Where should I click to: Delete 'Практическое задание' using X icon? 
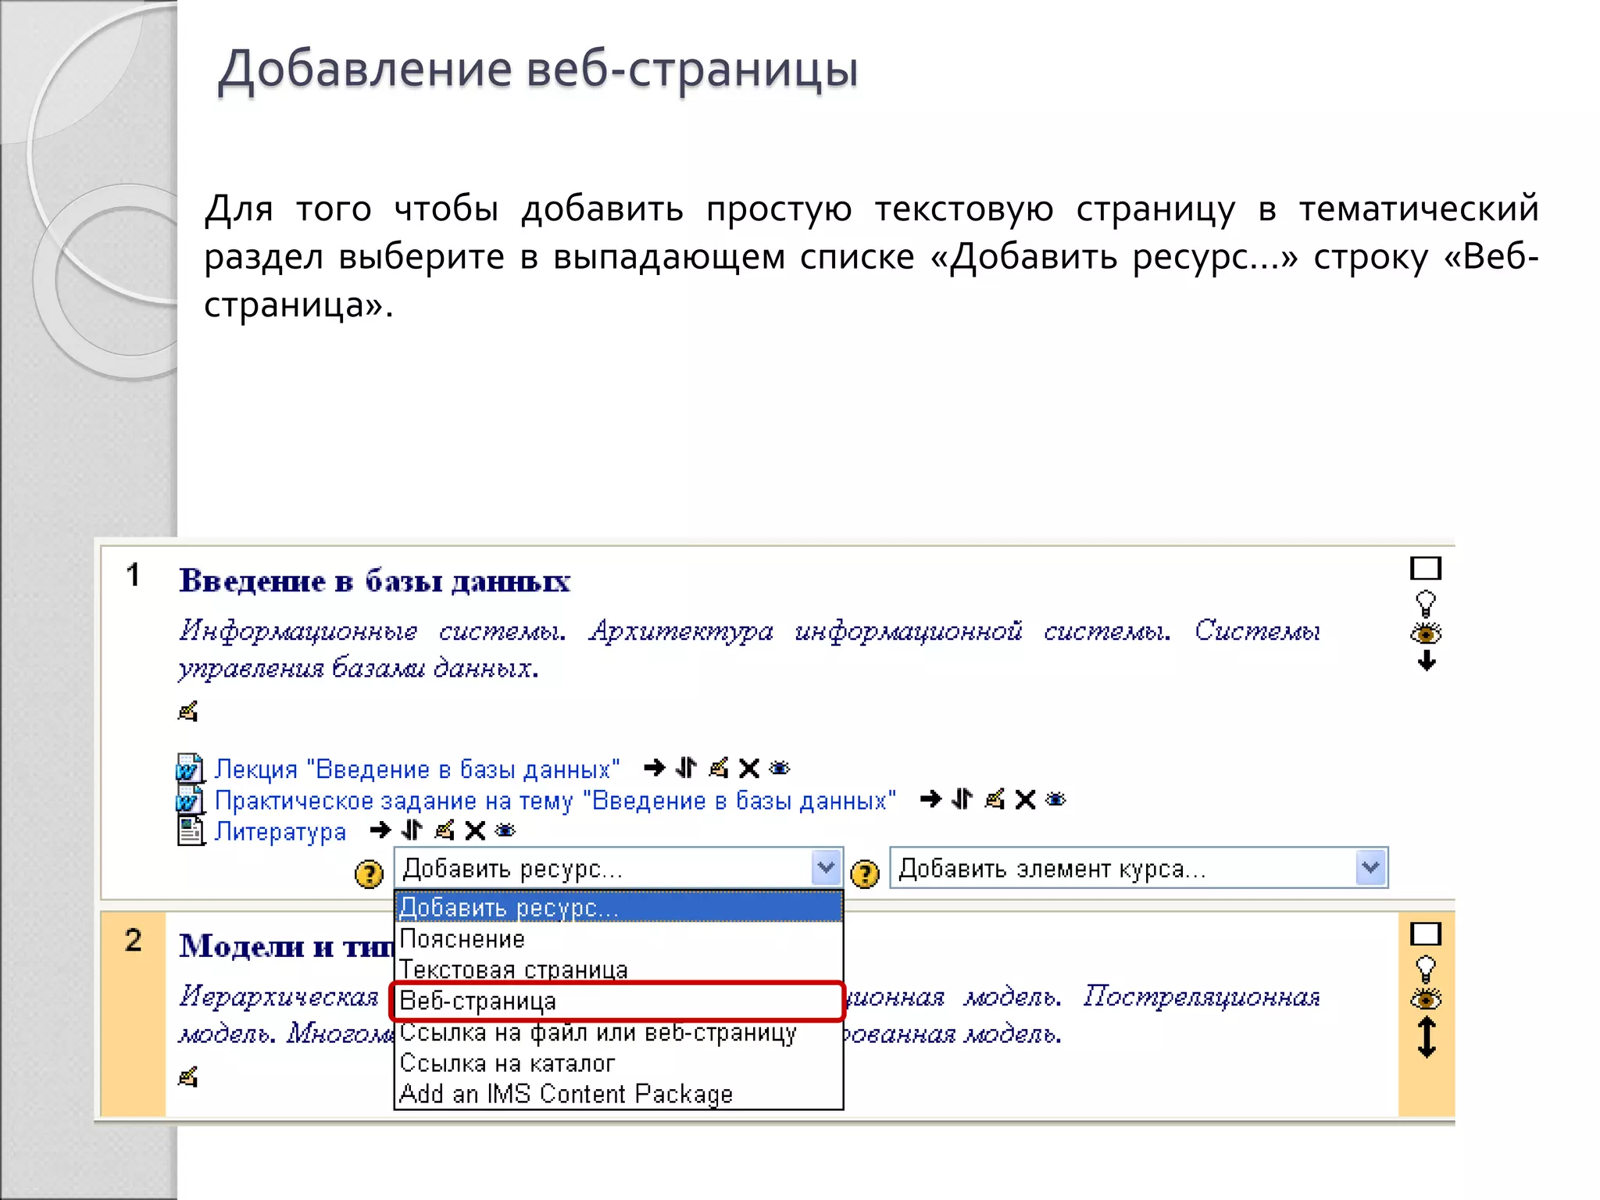click(1025, 800)
